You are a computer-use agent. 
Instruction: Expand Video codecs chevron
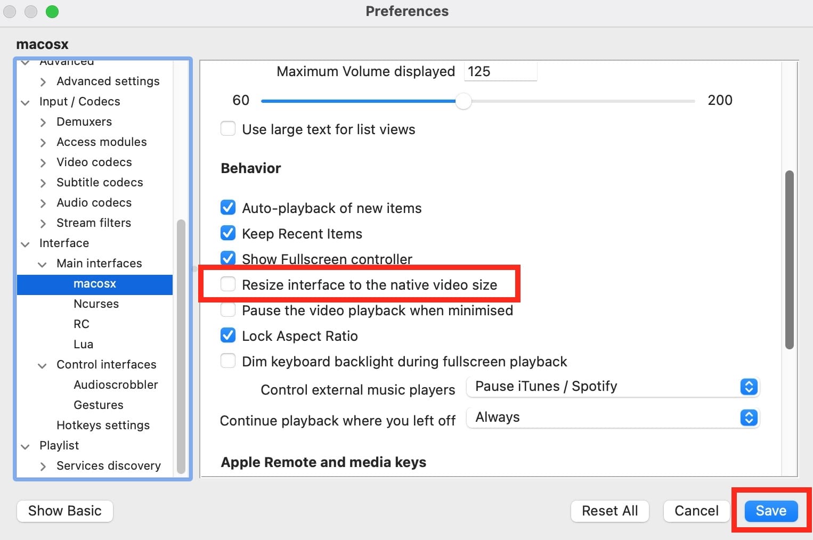(x=43, y=163)
